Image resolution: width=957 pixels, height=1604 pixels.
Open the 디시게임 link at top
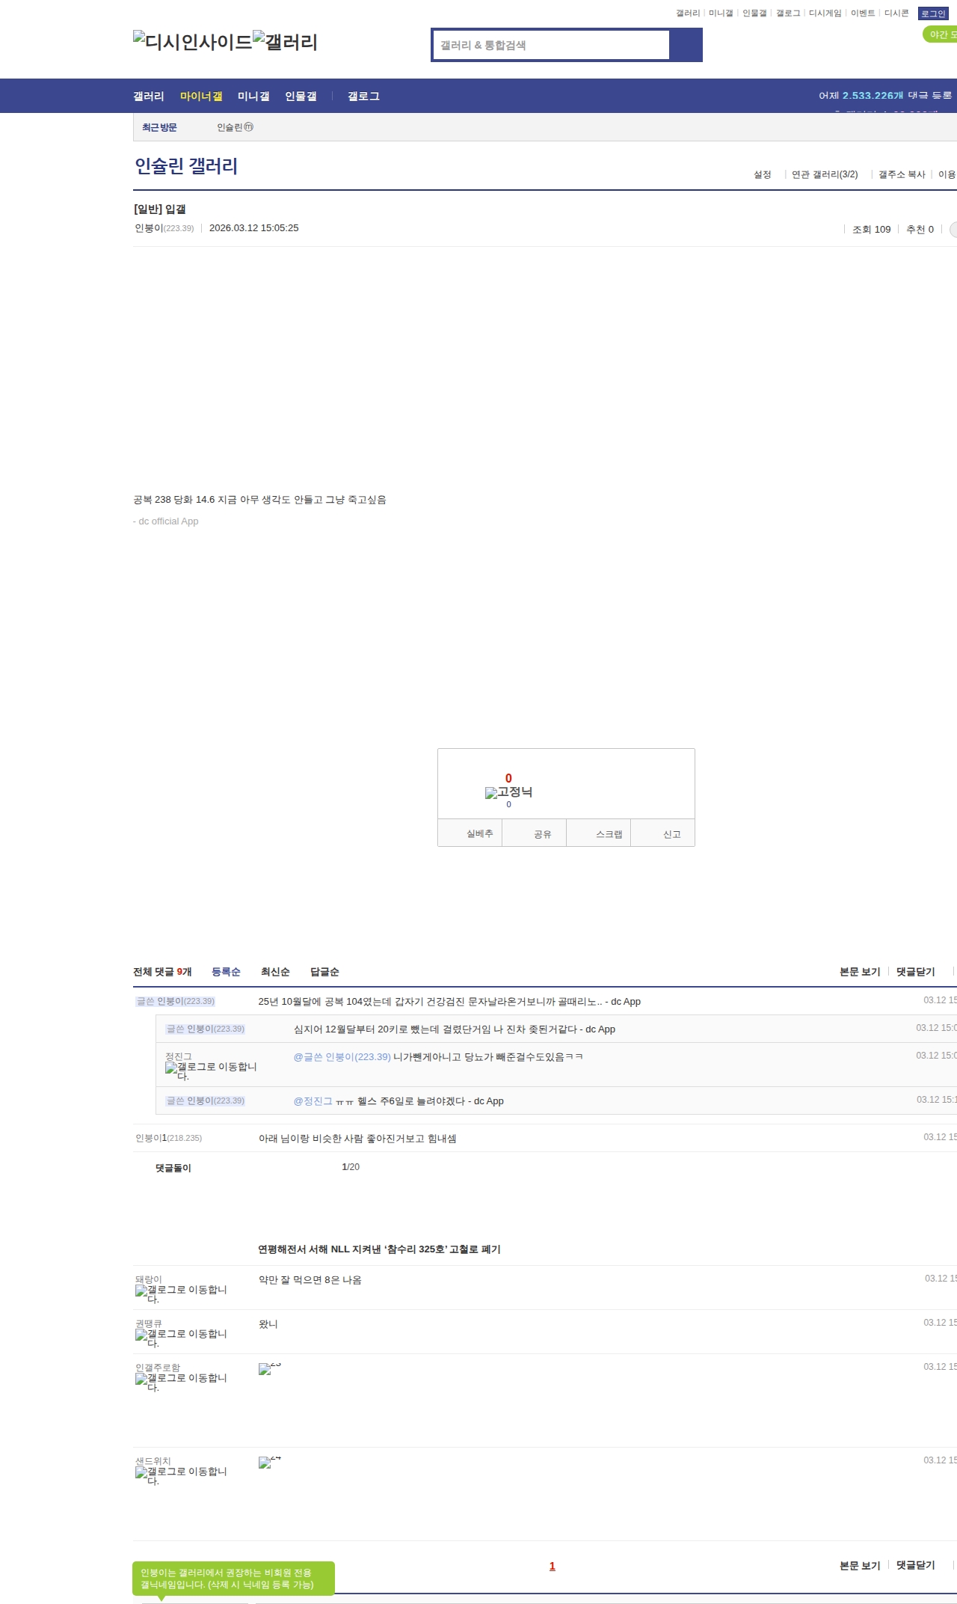[825, 13]
